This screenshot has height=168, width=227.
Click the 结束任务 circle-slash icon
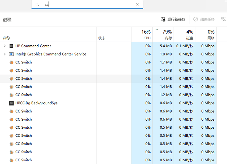pyautogui.click(x=196, y=19)
